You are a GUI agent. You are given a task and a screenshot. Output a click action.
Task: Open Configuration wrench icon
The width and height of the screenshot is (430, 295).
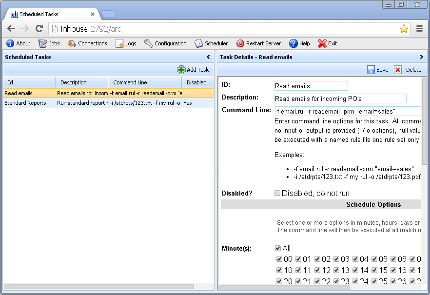click(x=149, y=43)
